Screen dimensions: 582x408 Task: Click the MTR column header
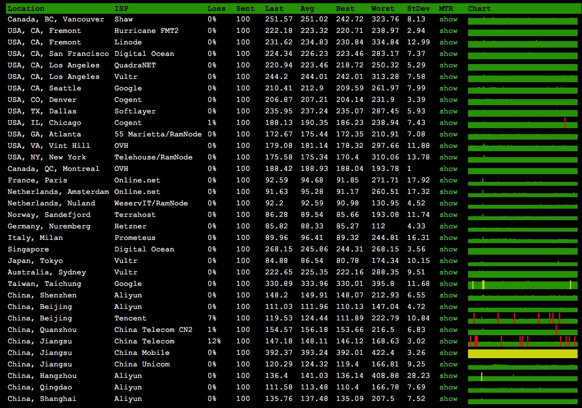(446, 9)
